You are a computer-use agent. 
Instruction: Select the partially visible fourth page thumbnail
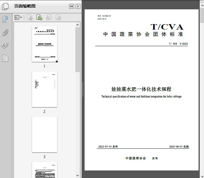(x=44, y=170)
